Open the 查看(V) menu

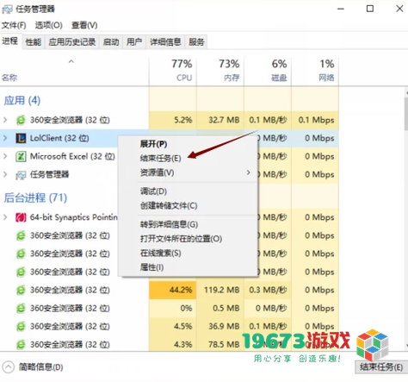tap(84, 25)
